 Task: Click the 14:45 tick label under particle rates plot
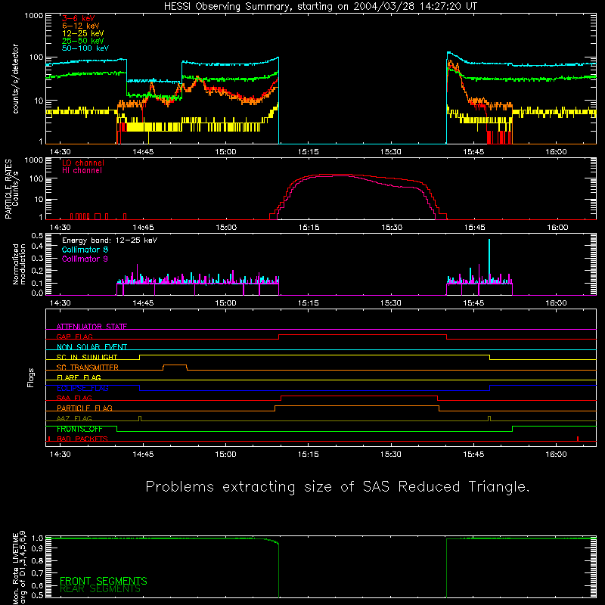pyautogui.click(x=143, y=228)
